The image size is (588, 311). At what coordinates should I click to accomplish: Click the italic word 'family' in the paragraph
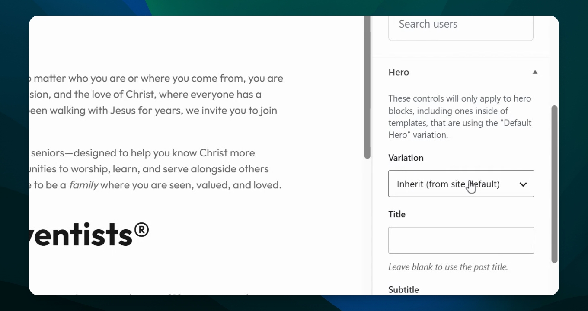click(x=84, y=185)
